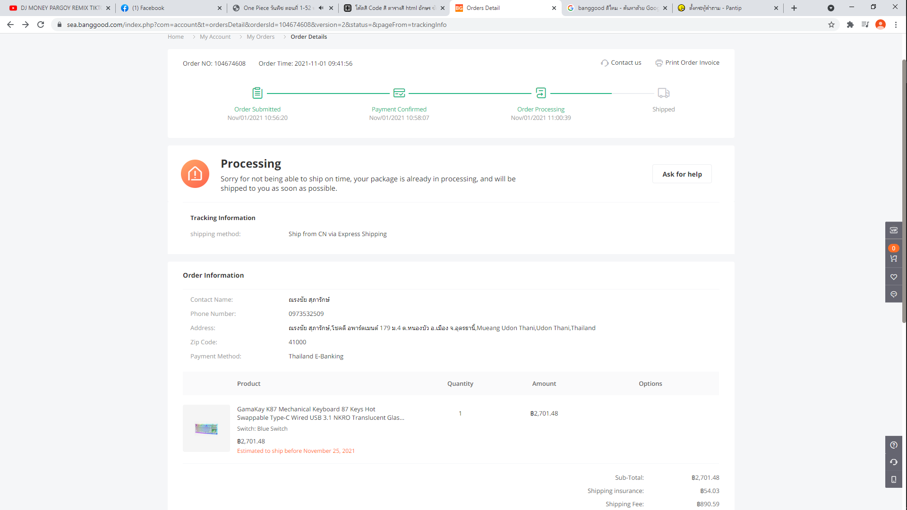The height and width of the screenshot is (510, 907).
Task: Open the Chrome profile avatar
Action: tap(881, 25)
